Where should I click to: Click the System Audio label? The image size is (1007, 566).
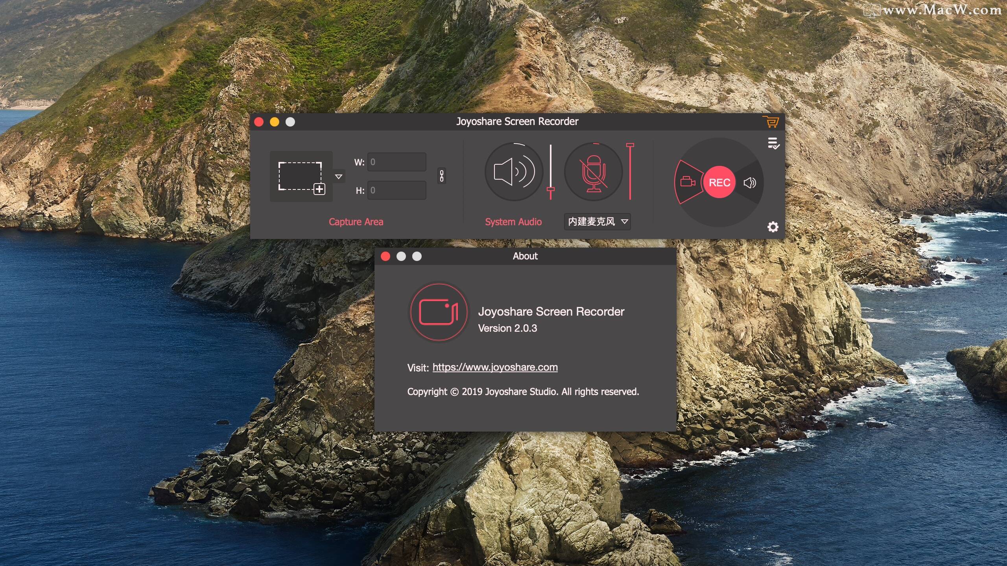[x=513, y=222]
